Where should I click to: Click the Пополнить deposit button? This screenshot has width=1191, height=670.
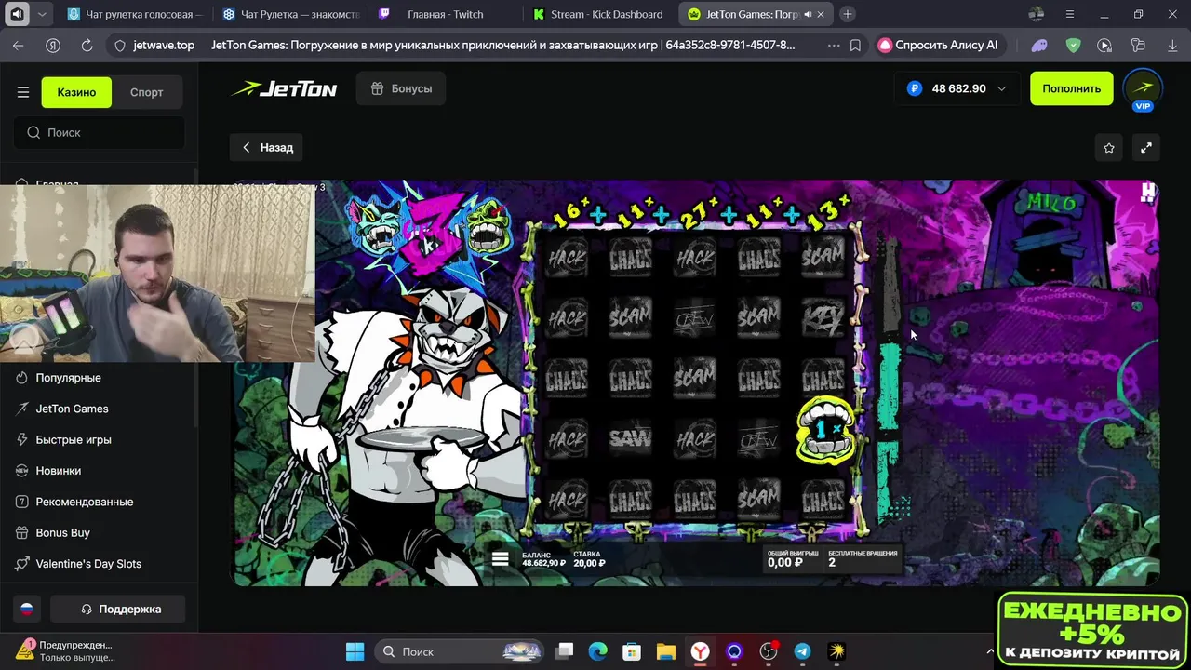(1071, 88)
